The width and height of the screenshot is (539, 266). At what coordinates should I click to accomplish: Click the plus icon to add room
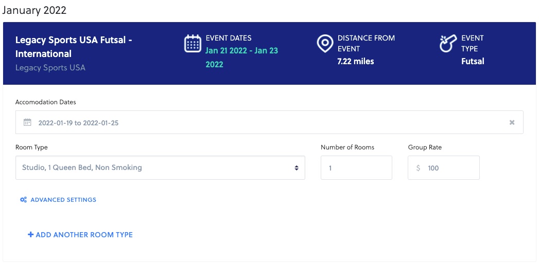31,235
